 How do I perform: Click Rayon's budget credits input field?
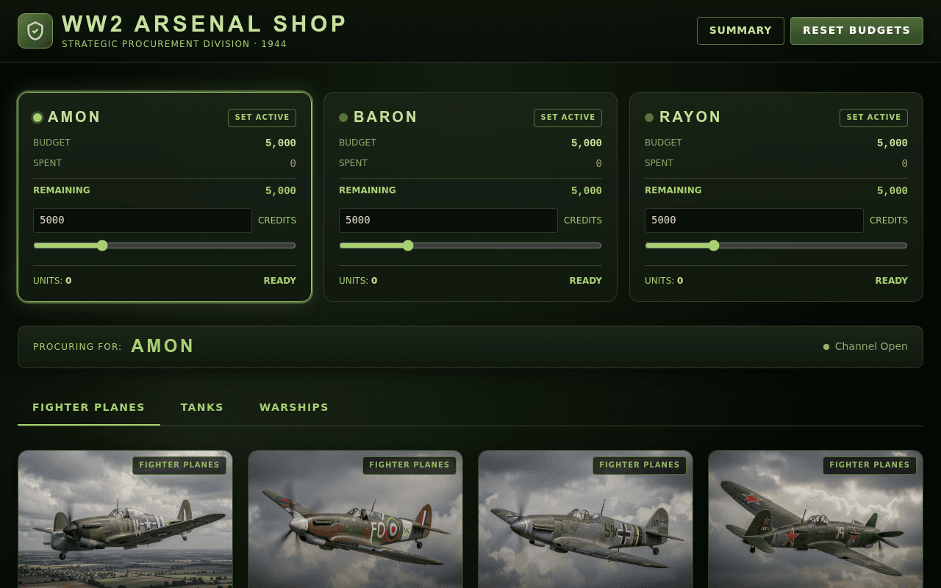[x=754, y=220]
